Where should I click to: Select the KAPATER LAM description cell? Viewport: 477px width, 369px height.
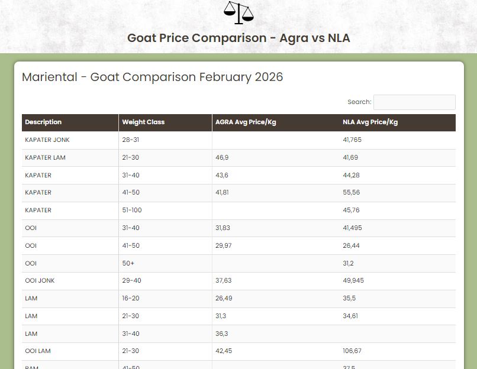click(x=70, y=157)
